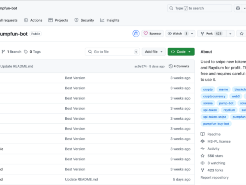The image size is (246, 185).
Task: Open dropdown arrow next to Fork
Action: pyautogui.click(x=230, y=34)
